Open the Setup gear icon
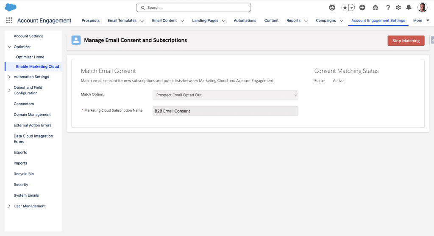Screen dimensions: 434x236 (x=398, y=8)
